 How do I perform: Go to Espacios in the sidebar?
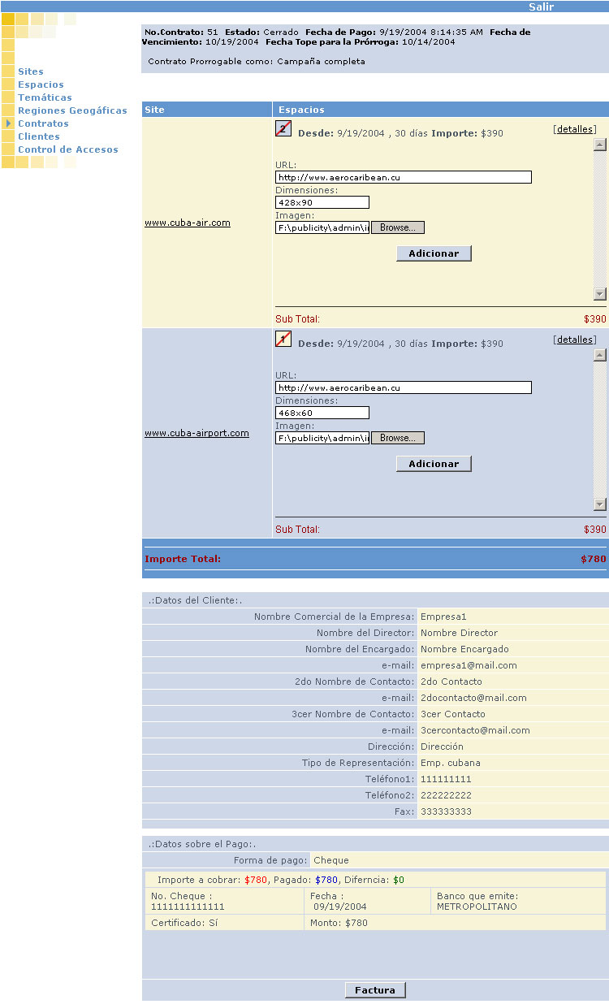point(41,84)
